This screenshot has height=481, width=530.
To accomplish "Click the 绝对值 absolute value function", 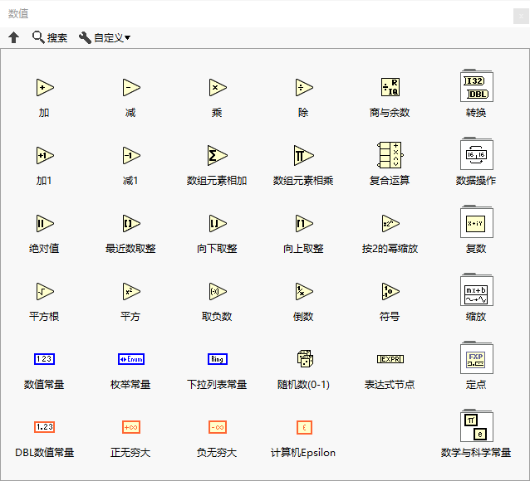I will tap(45, 223).
